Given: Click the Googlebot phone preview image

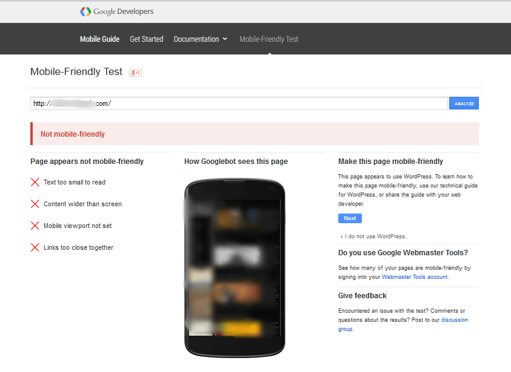Looking at the screenshot, I should click(x=235, y=267).
